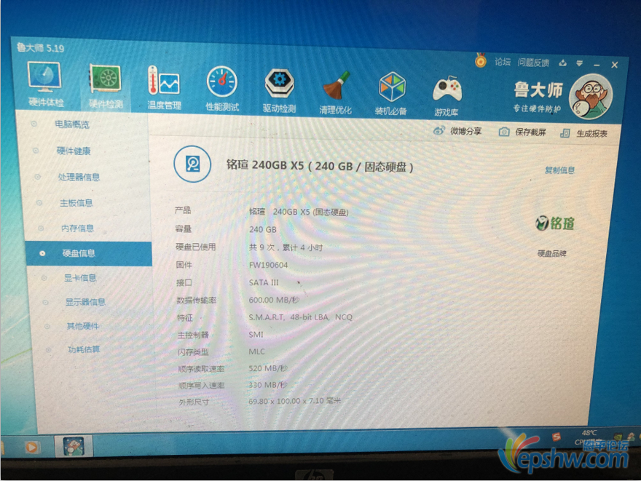This screenshot has width=641, height=481.
Task: Select 显卡信息 in the sidebar
Action: coord(80,278)
